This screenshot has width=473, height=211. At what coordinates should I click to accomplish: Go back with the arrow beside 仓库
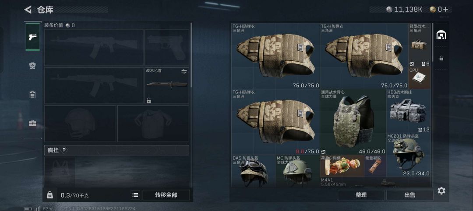click(x=28, y=10)
